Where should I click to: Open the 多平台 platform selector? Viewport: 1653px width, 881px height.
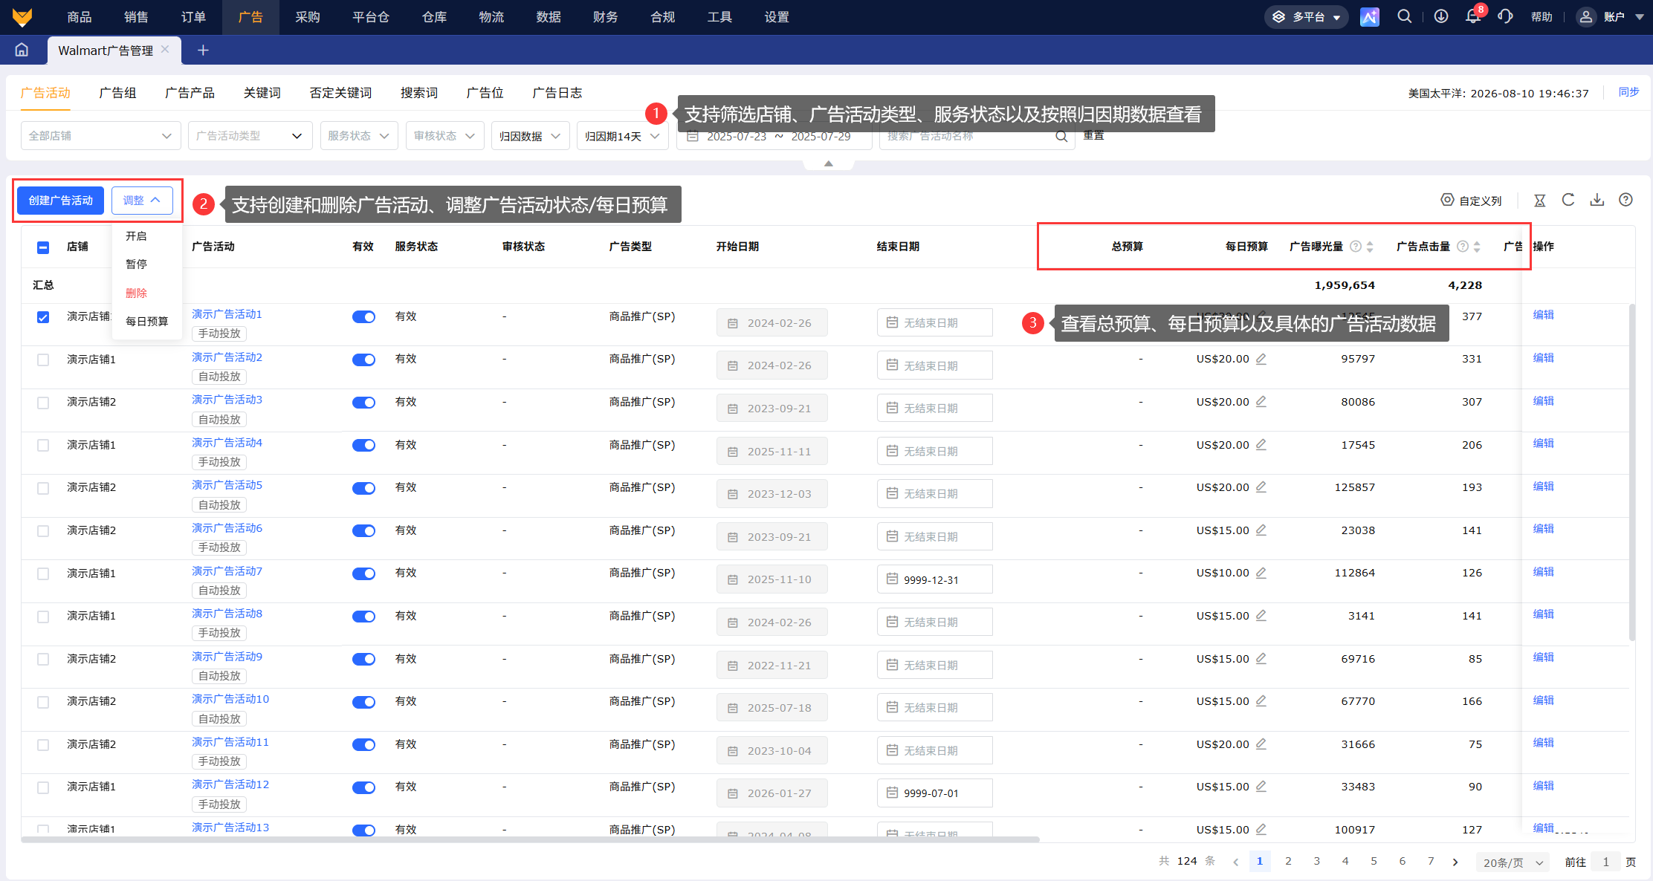pyautogui.click(x=1307, y=16)
